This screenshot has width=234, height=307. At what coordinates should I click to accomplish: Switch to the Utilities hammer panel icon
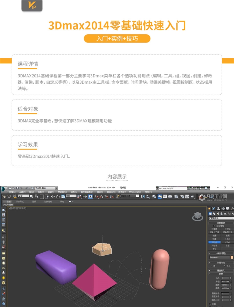232,209
